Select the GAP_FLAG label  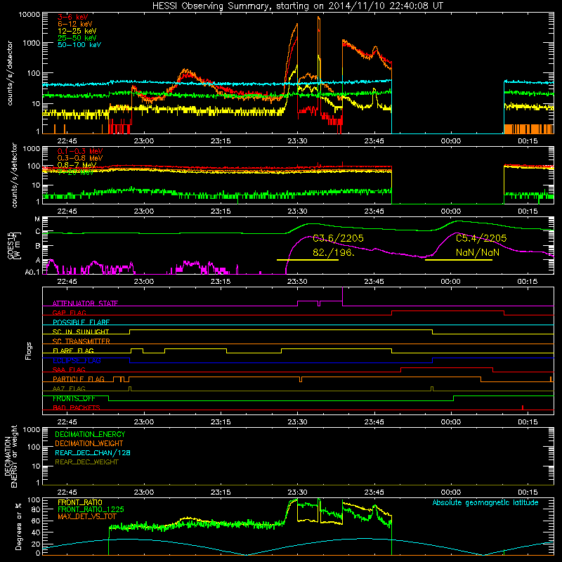(69, 313)
